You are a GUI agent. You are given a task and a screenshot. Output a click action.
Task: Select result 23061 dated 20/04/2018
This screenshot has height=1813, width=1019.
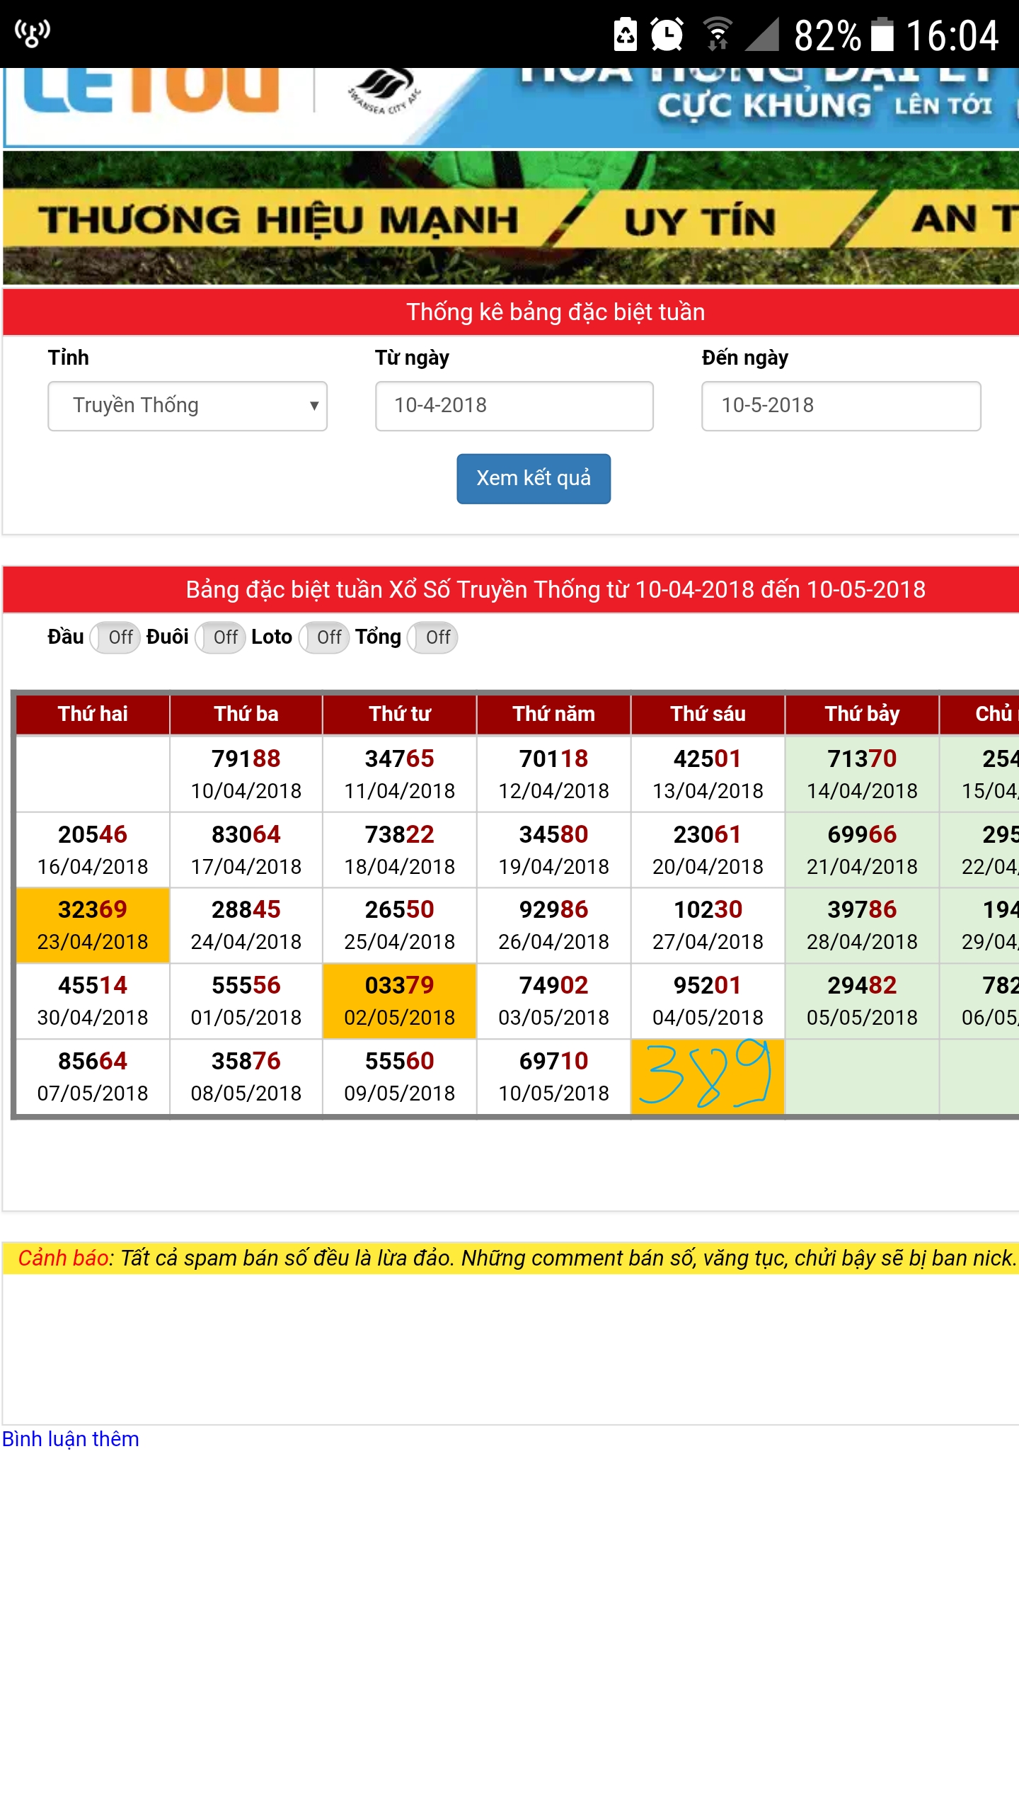(708, 850)
